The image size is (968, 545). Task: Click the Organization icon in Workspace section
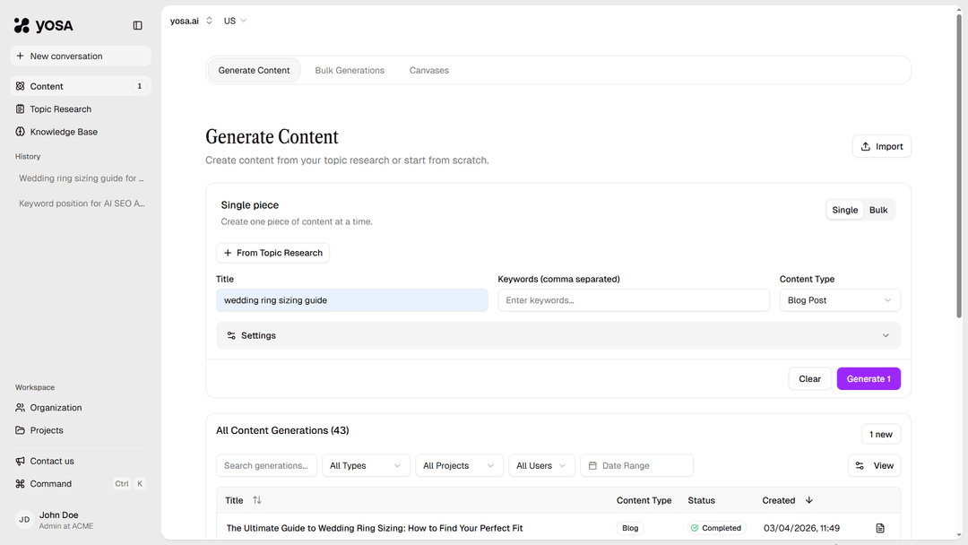20,408
